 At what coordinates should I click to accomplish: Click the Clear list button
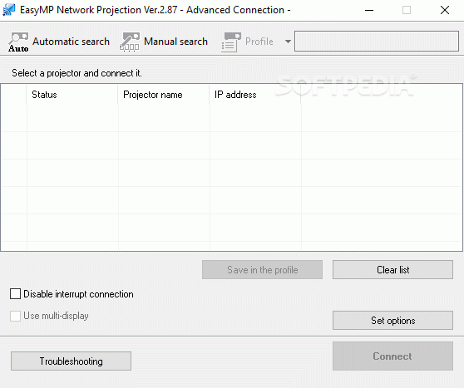click(392, 270)
